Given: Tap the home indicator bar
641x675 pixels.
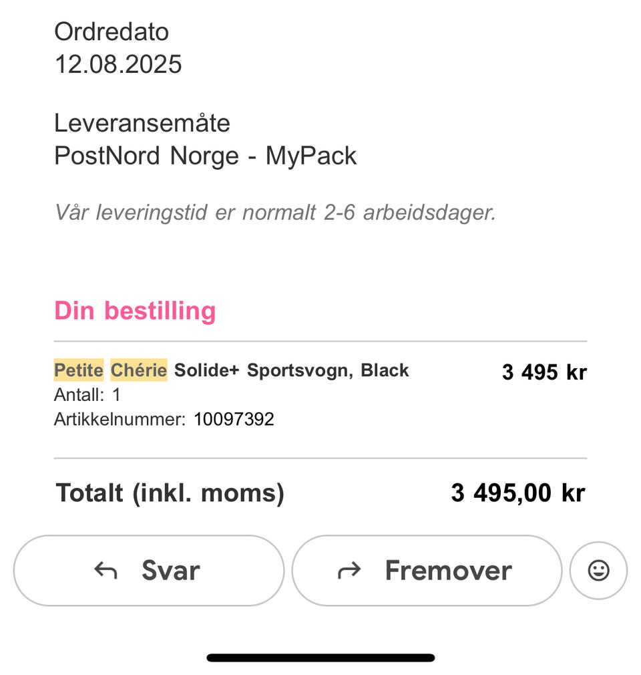Looking at the screenshot, I should coord(320,658).
